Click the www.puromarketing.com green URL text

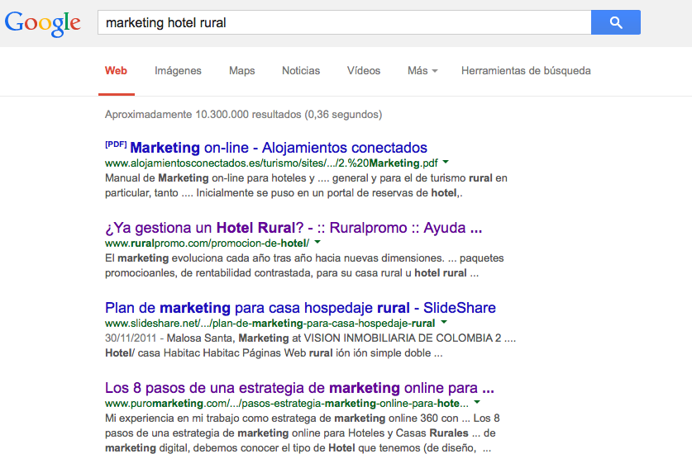tap(287, 404)
